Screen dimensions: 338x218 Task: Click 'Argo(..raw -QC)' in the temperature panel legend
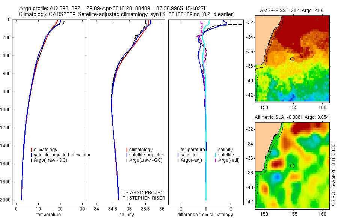pyautogui.click(x=50, y=160)
